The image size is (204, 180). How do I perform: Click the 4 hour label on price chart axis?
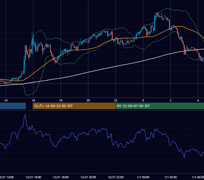coord(198,100)
